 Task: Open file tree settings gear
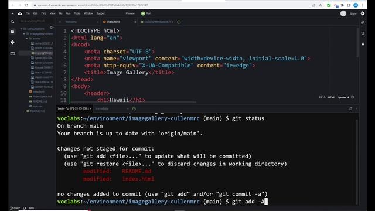[51, 28]
